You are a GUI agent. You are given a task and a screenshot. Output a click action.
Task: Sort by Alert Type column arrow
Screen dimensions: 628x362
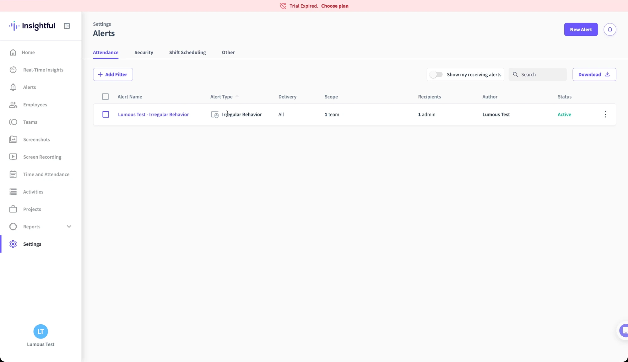[x=237, y=96]
